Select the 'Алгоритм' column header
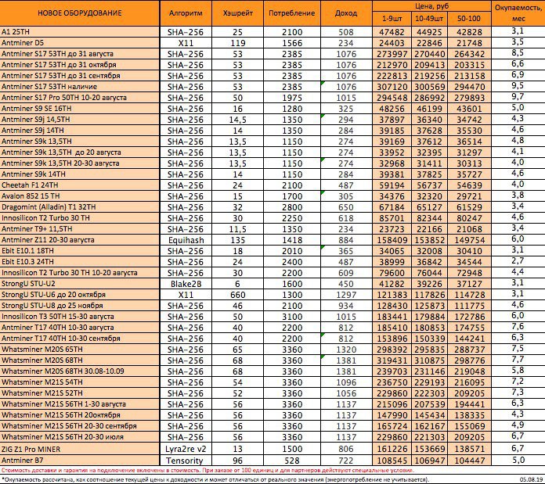The image size is (545, 484). 186,13
